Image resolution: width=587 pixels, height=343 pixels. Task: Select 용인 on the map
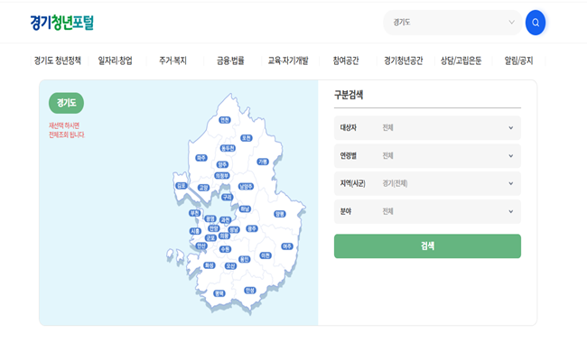245,259
